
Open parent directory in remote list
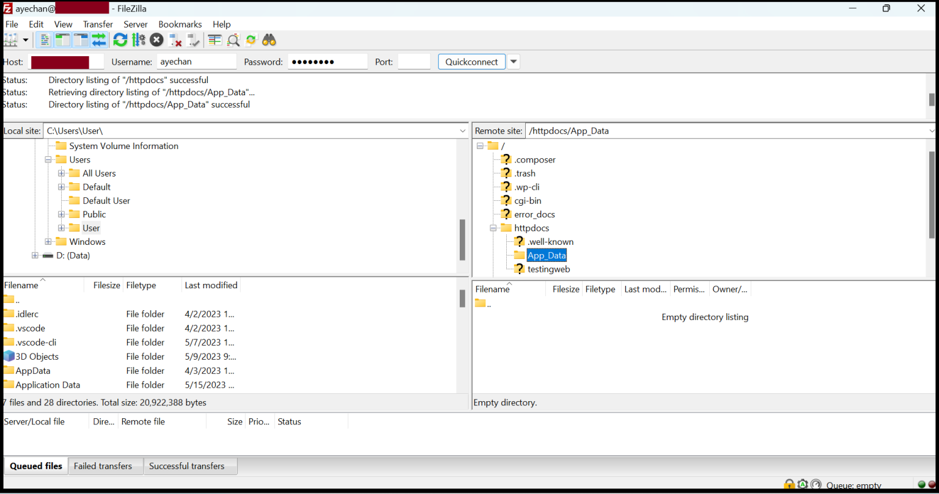(x=482, y=303)
